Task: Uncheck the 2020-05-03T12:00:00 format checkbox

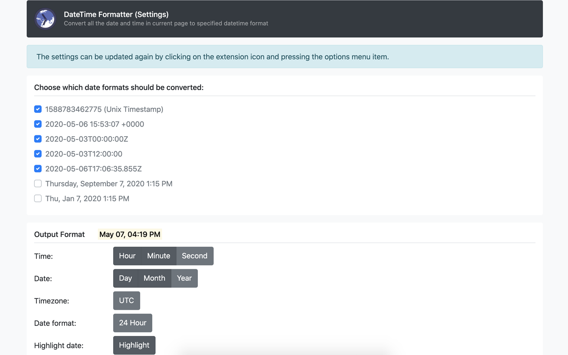Action: click(x=38, y=154)
